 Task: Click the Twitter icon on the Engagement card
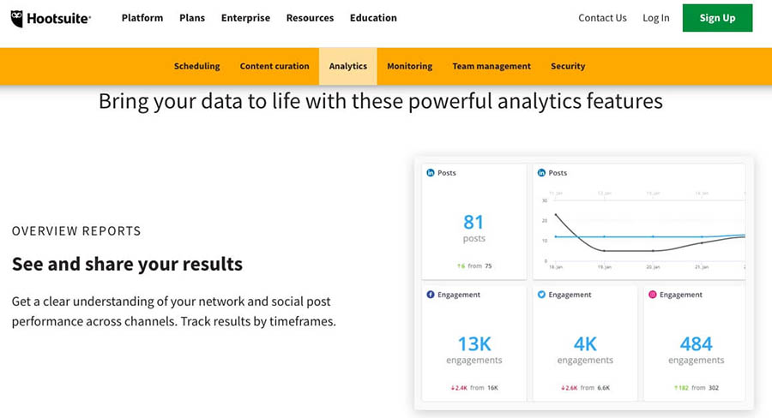click(x=542, y=295)
